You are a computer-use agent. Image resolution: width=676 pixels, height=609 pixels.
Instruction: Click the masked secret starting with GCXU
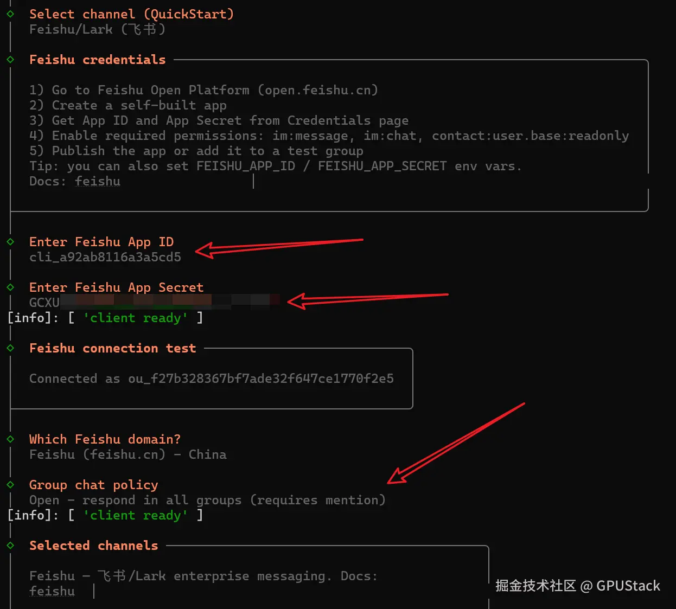pyautogui.click(x=155, y=302)
